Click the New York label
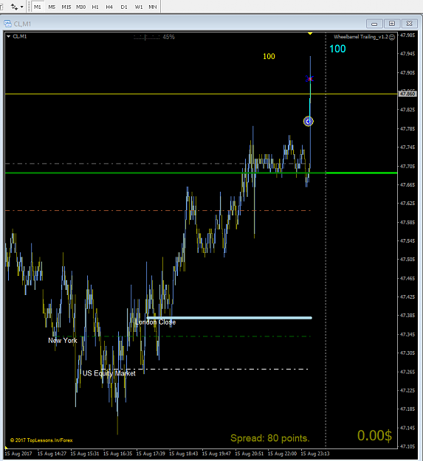This screenshot has height=461, width=423. (63, 341)
